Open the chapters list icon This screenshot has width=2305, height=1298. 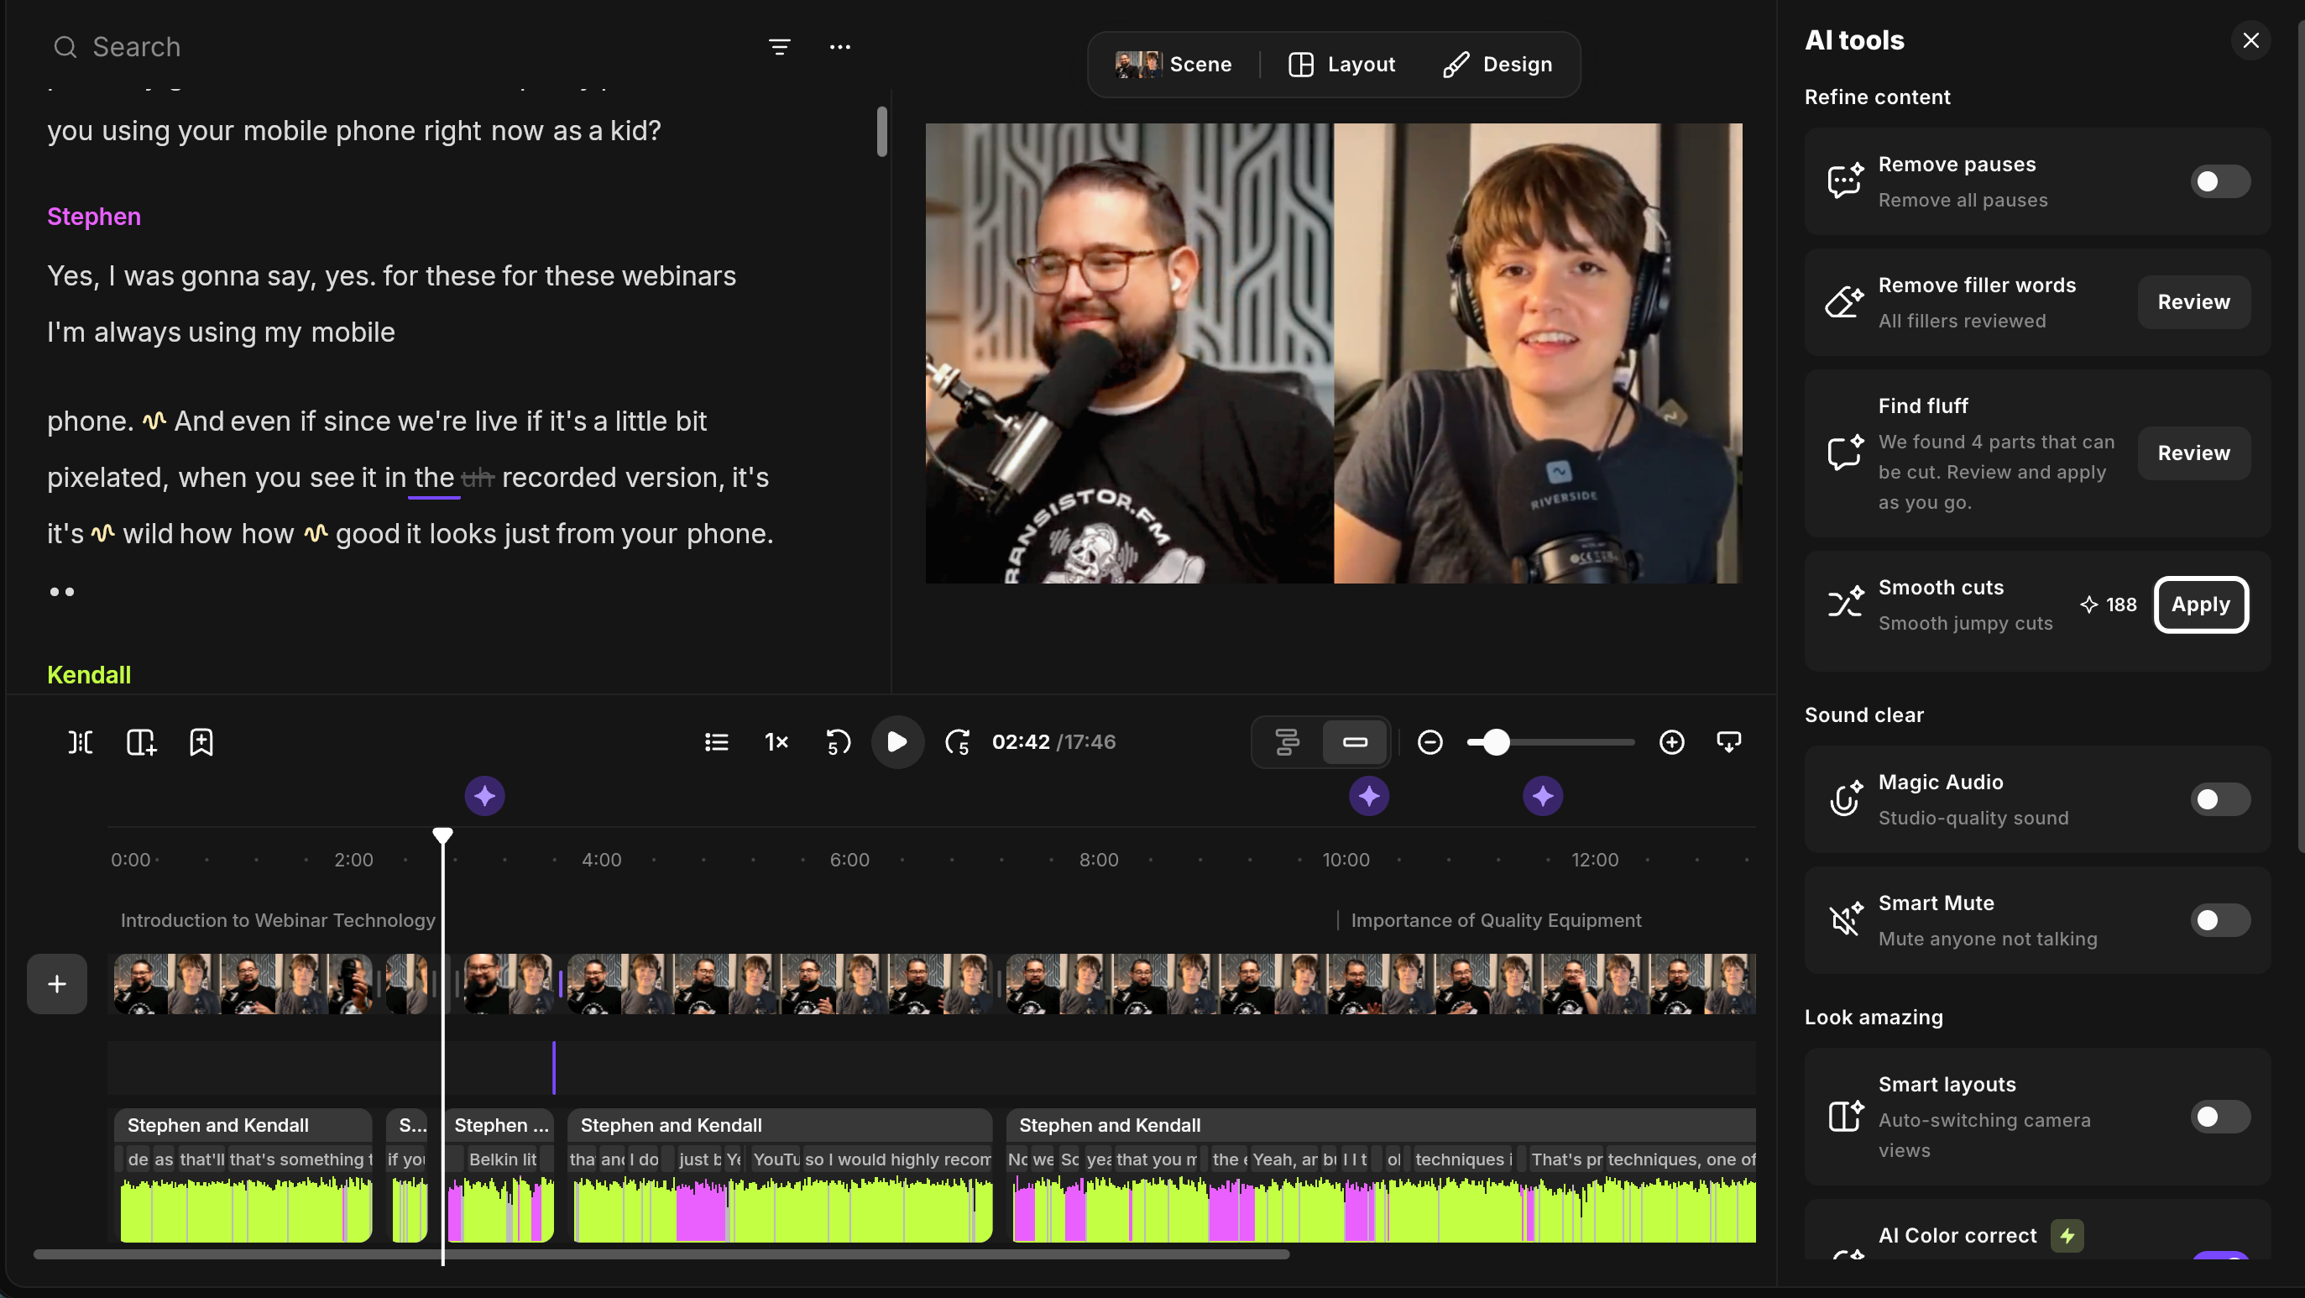coord(716,742)
